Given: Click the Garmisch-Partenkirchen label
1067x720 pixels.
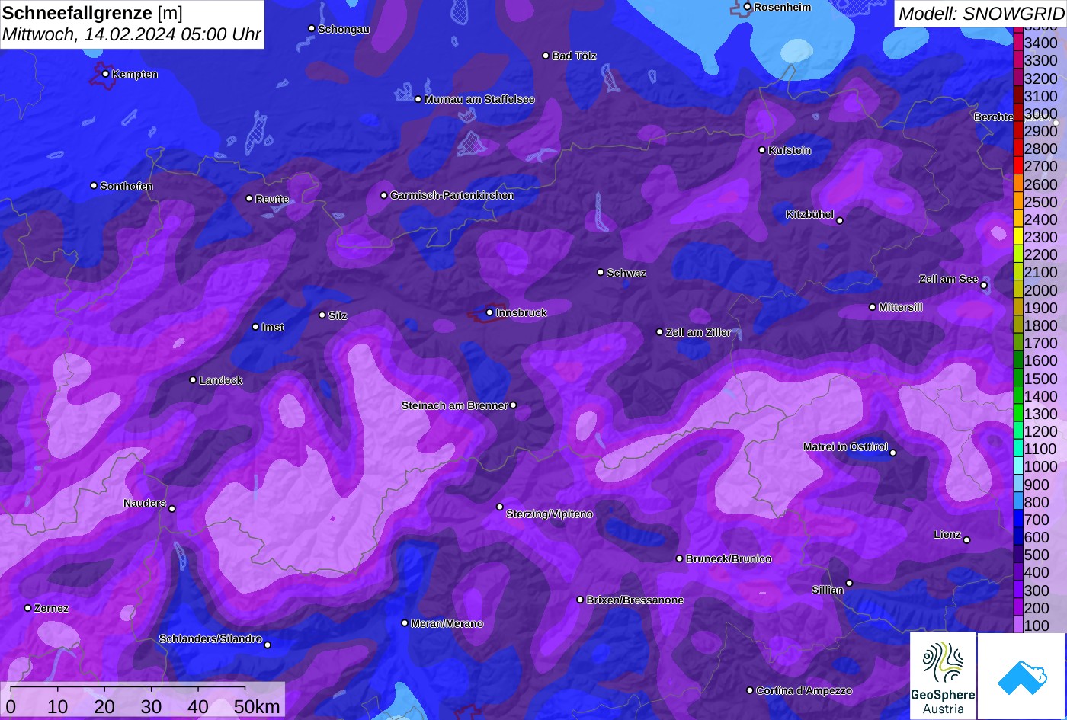Looking at the screenshot, I should click(452, 195).
